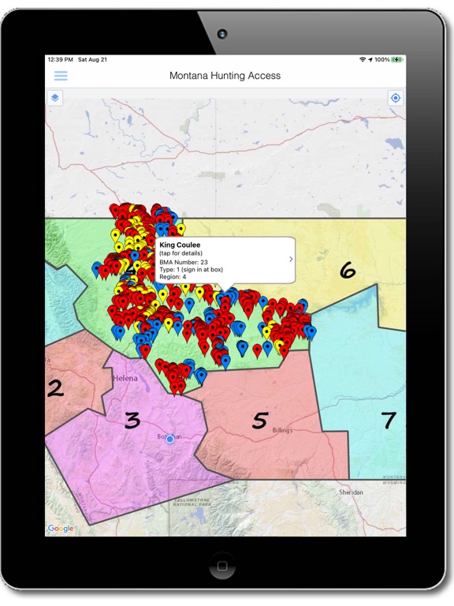Viewport: 454px width, 606px height.
Task: Tap the location arrow status icon
Action: [x=370, y=59]
